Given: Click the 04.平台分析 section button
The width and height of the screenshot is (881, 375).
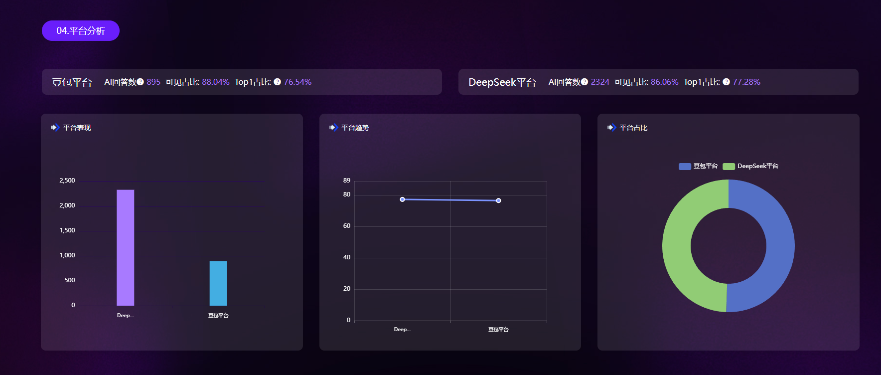Looking at the screenshot, I should click(x=80, y=31).
